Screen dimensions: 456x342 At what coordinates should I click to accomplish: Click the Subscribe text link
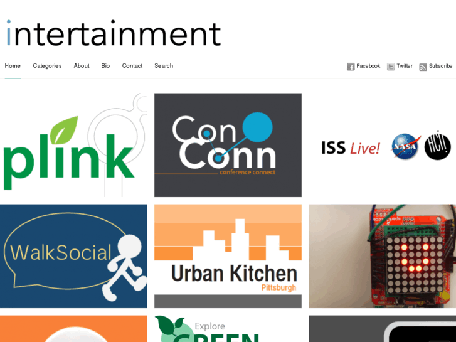440,66
